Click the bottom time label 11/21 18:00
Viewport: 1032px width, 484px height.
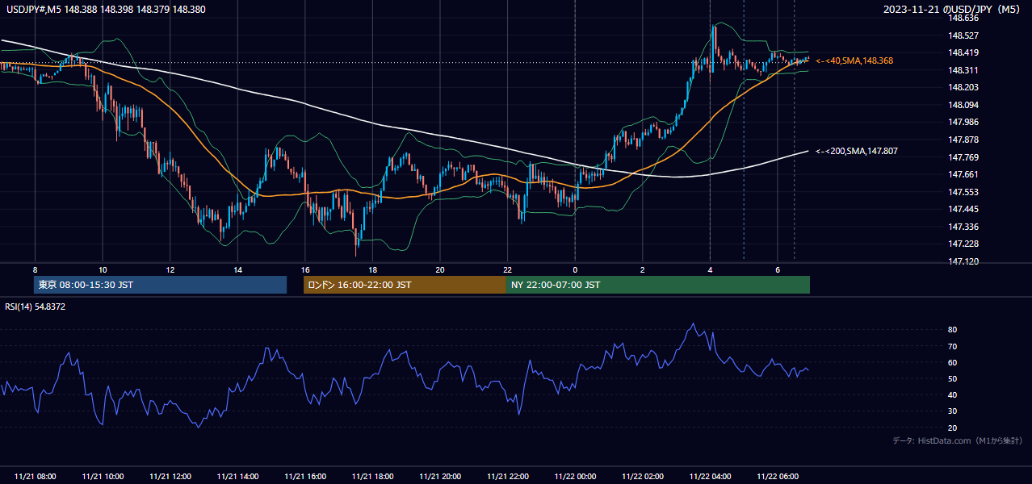[372, 477]
